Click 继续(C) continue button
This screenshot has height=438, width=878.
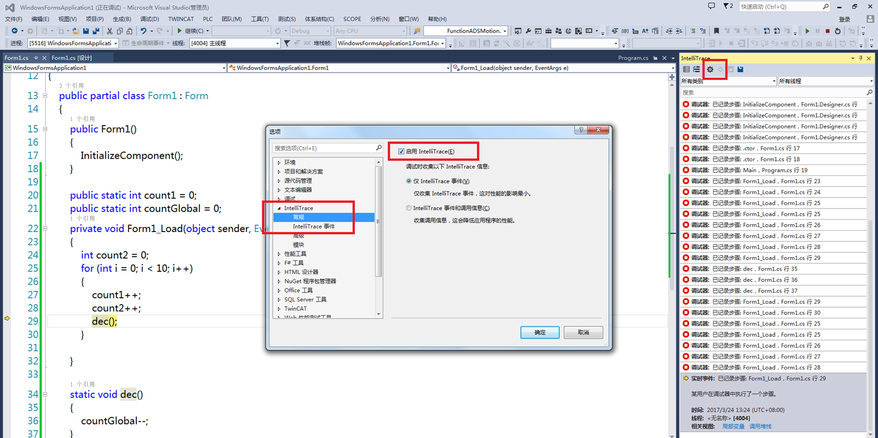tap(193, 31)
